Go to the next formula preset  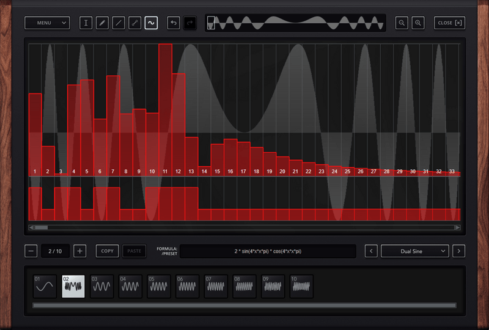(x=459, y=251)
